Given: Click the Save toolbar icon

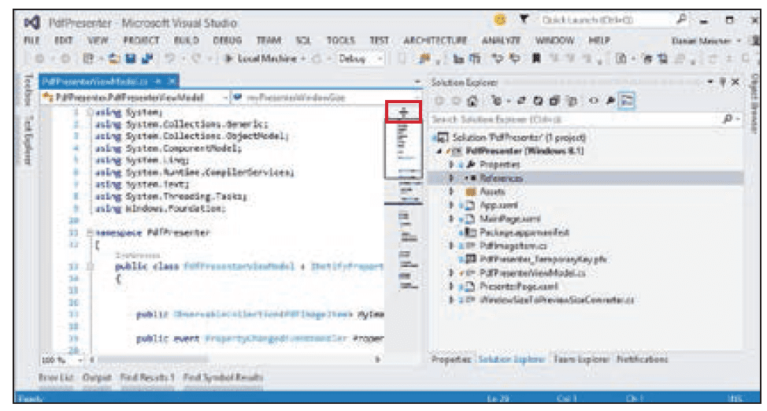Looking at the screenshot, I should 131,59.
